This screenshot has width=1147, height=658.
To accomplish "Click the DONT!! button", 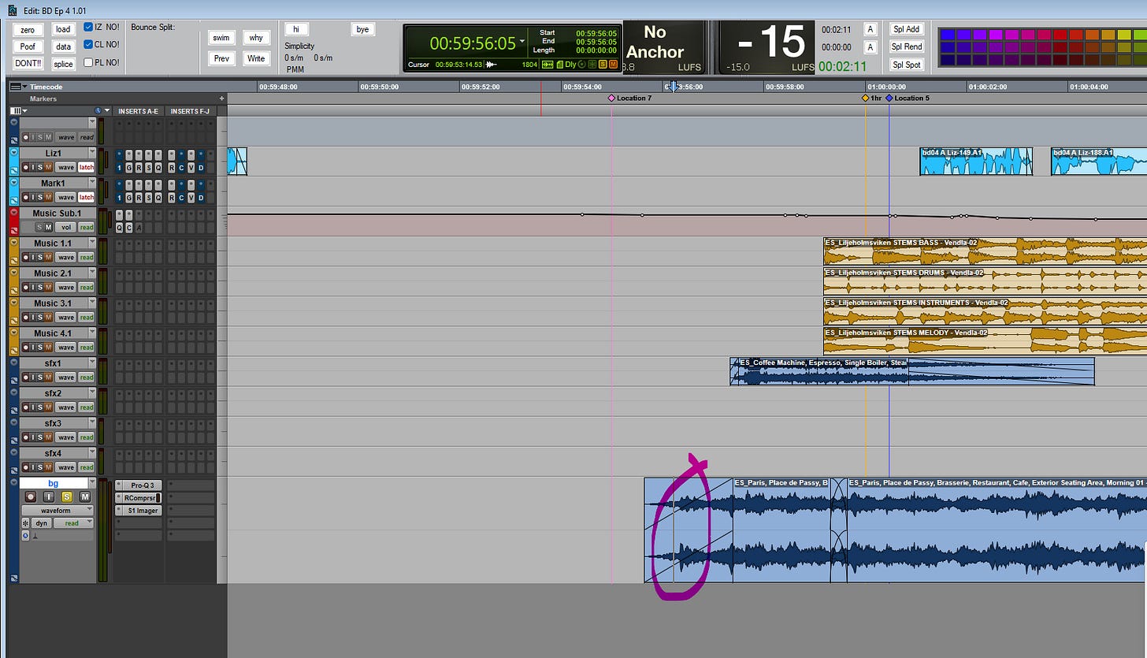I will 28,64.
